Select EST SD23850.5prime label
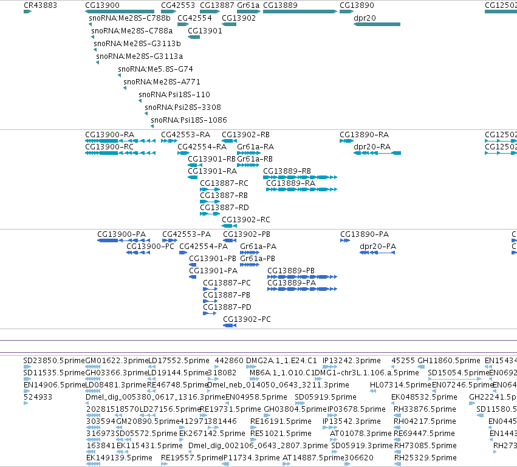 54,361
